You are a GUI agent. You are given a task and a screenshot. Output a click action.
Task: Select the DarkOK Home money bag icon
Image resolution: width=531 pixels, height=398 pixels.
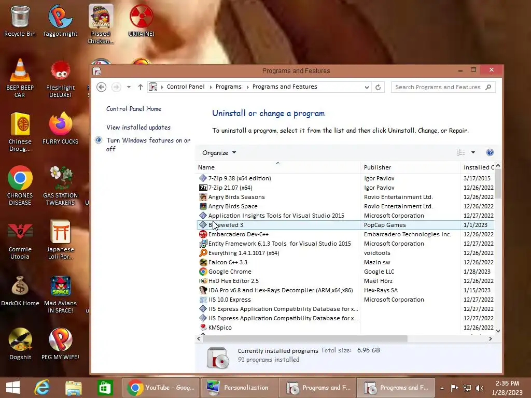tap(20, 291)
